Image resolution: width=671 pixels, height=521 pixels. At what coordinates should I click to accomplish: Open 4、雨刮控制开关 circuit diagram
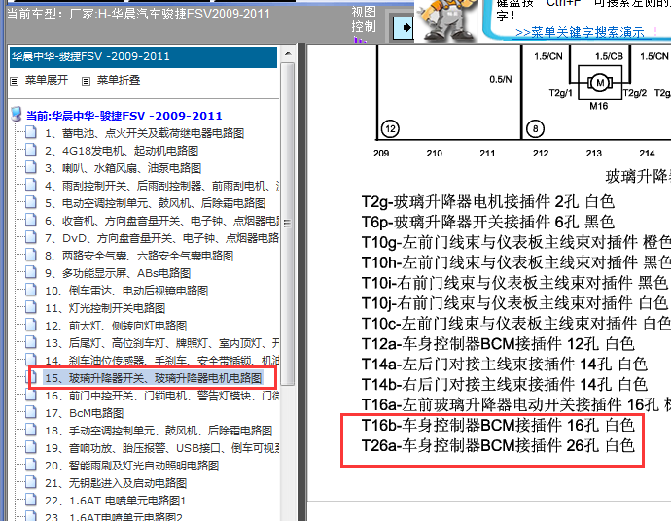point(161,186)
